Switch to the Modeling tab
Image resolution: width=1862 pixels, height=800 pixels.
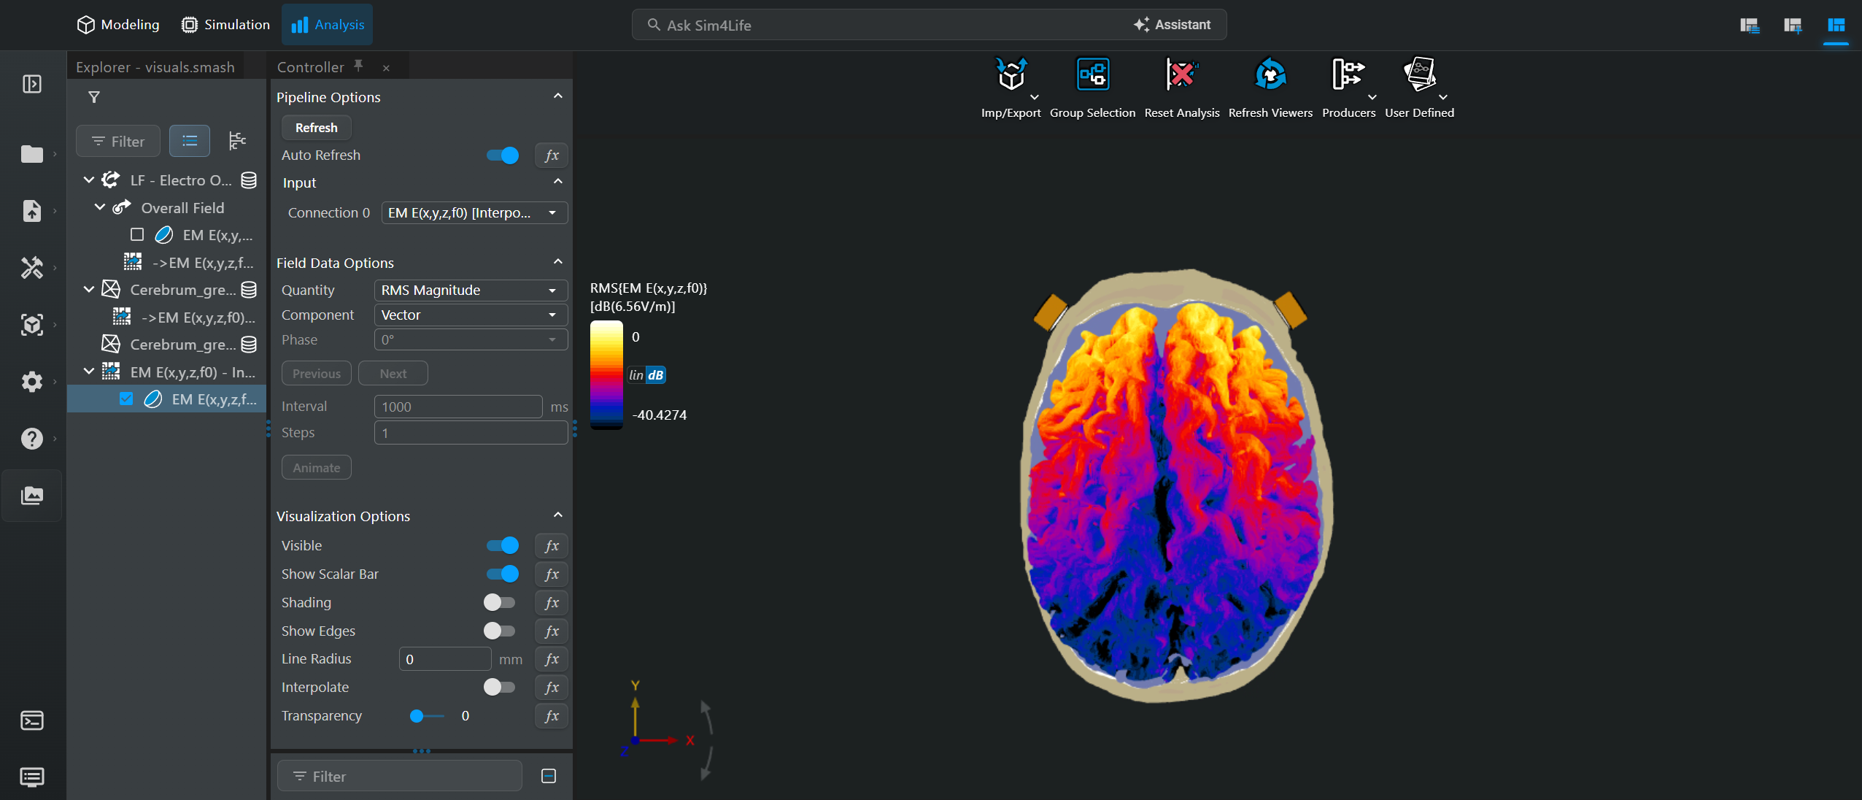118,25
